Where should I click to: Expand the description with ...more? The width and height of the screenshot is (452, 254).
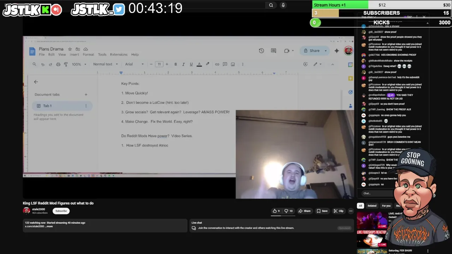49,226
